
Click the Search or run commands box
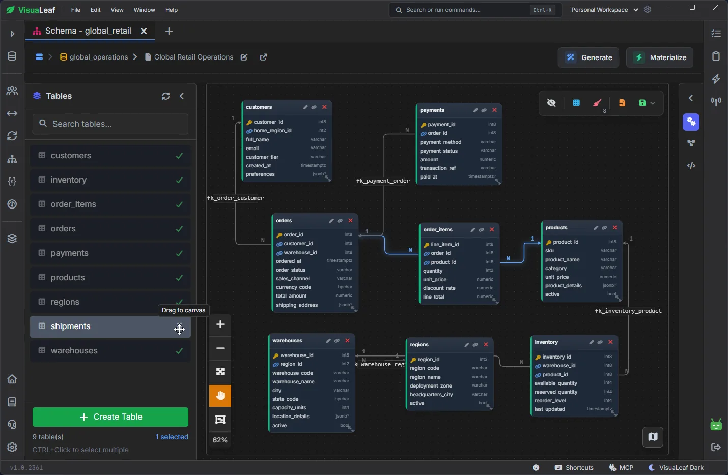(x=475, y=10)
